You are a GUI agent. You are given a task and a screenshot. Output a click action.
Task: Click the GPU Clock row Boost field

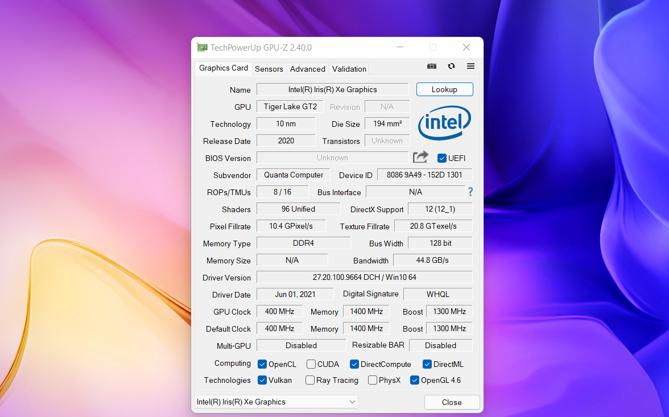tap(449, 312)
